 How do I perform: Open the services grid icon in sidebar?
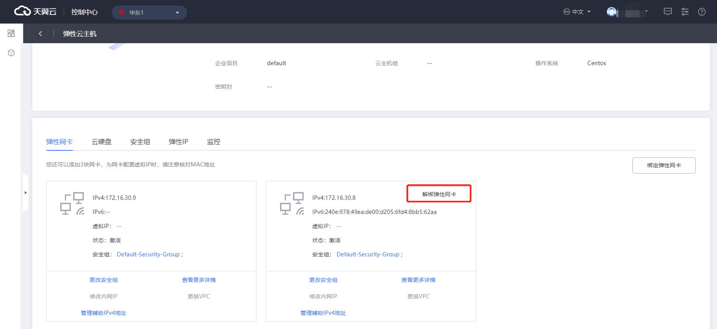click(11, 33)
